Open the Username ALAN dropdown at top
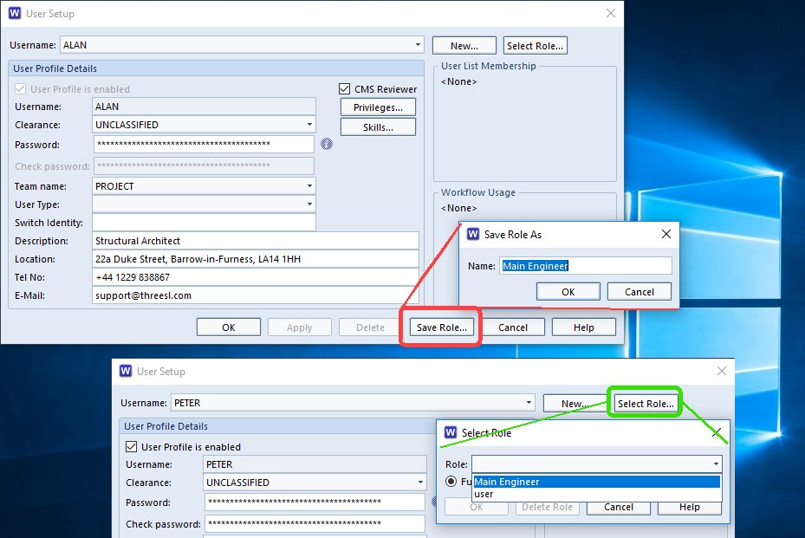 [418, 45]
